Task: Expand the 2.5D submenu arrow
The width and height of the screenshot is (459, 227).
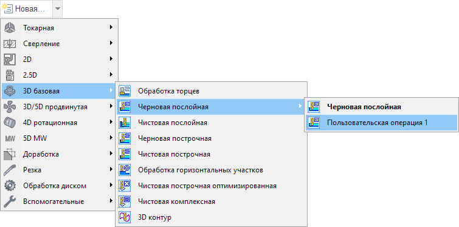Action: click(111, 75)
